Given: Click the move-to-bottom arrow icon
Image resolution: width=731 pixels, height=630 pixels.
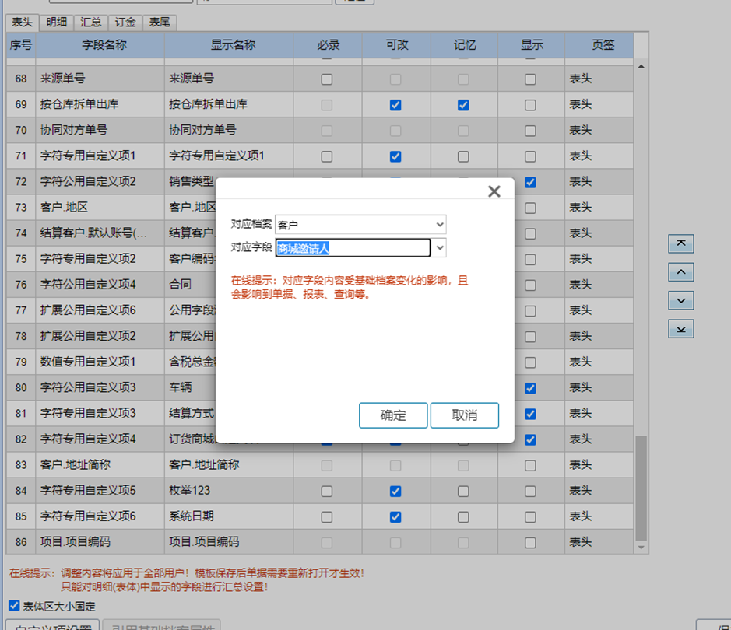Looking at the screenshot, I should (x=680, y=329).
